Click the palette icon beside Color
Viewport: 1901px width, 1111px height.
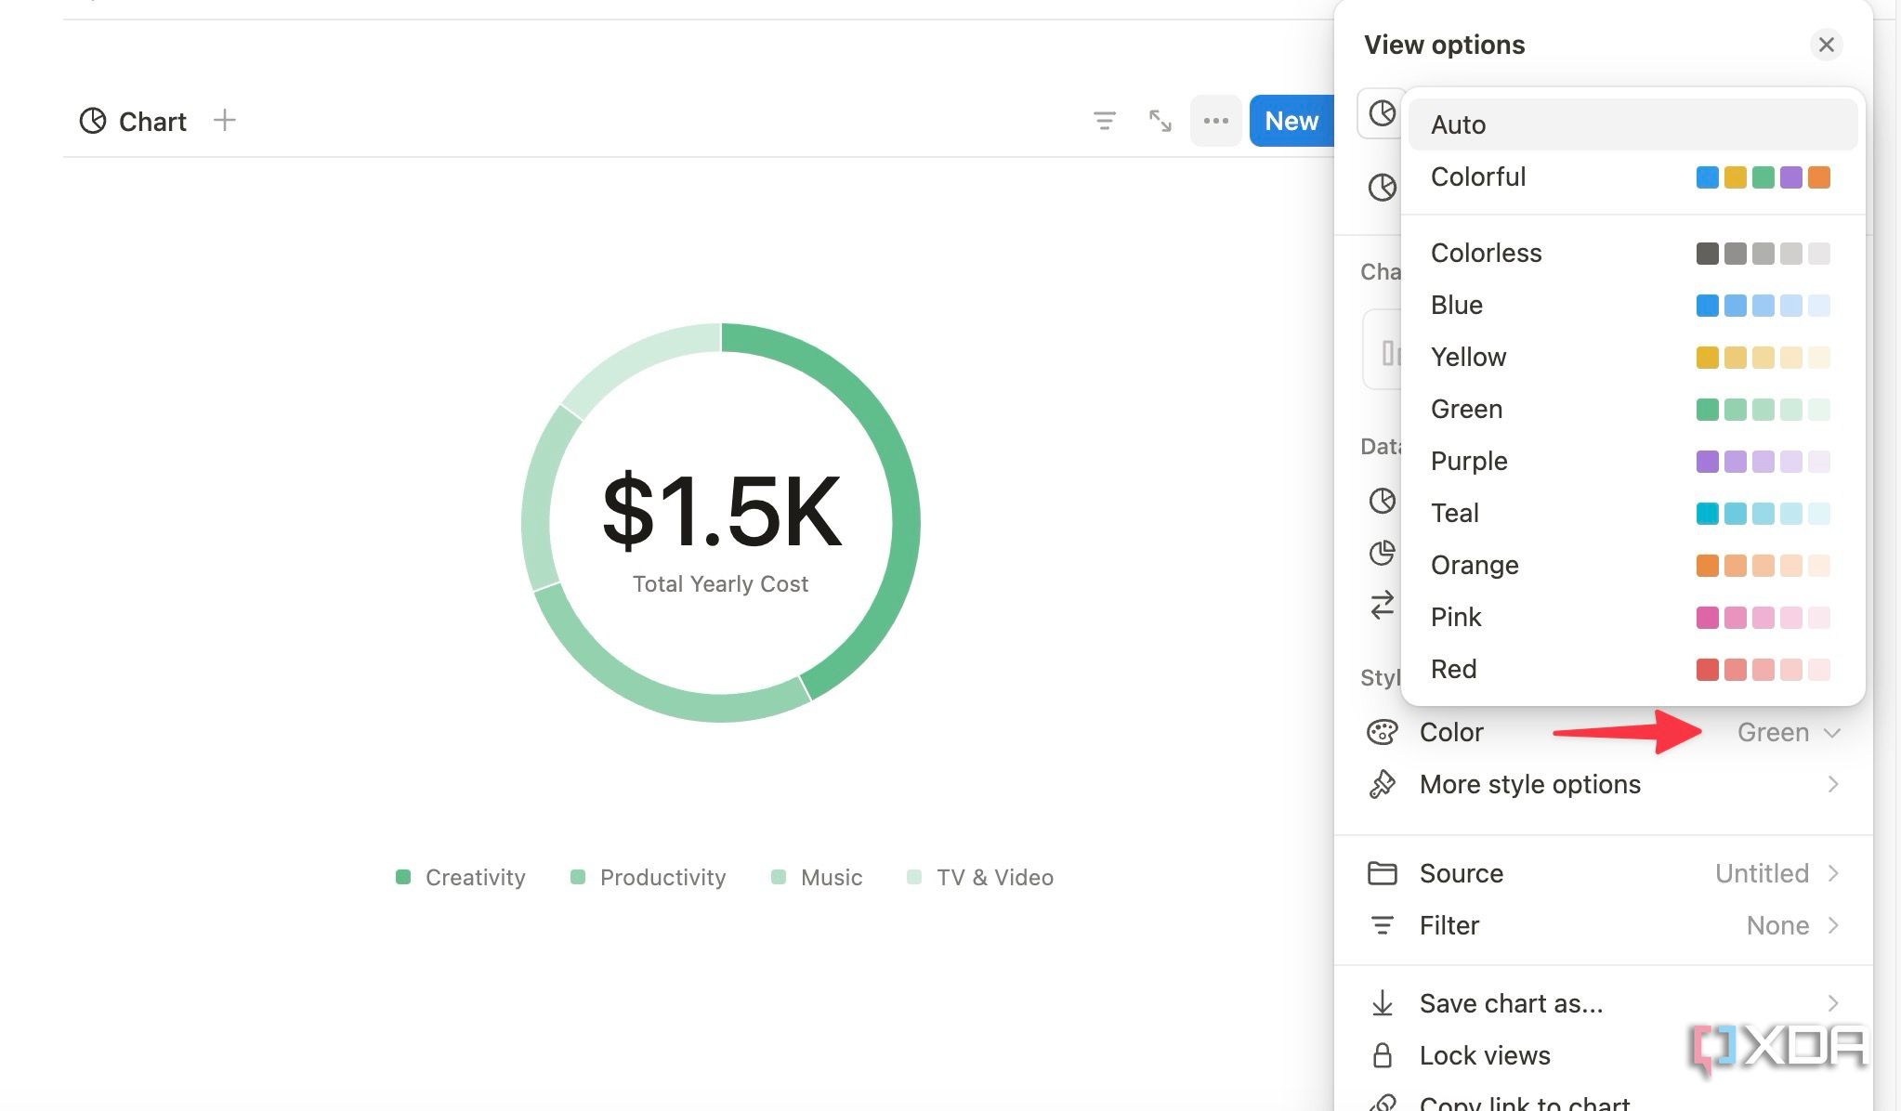pos(1383,732)
